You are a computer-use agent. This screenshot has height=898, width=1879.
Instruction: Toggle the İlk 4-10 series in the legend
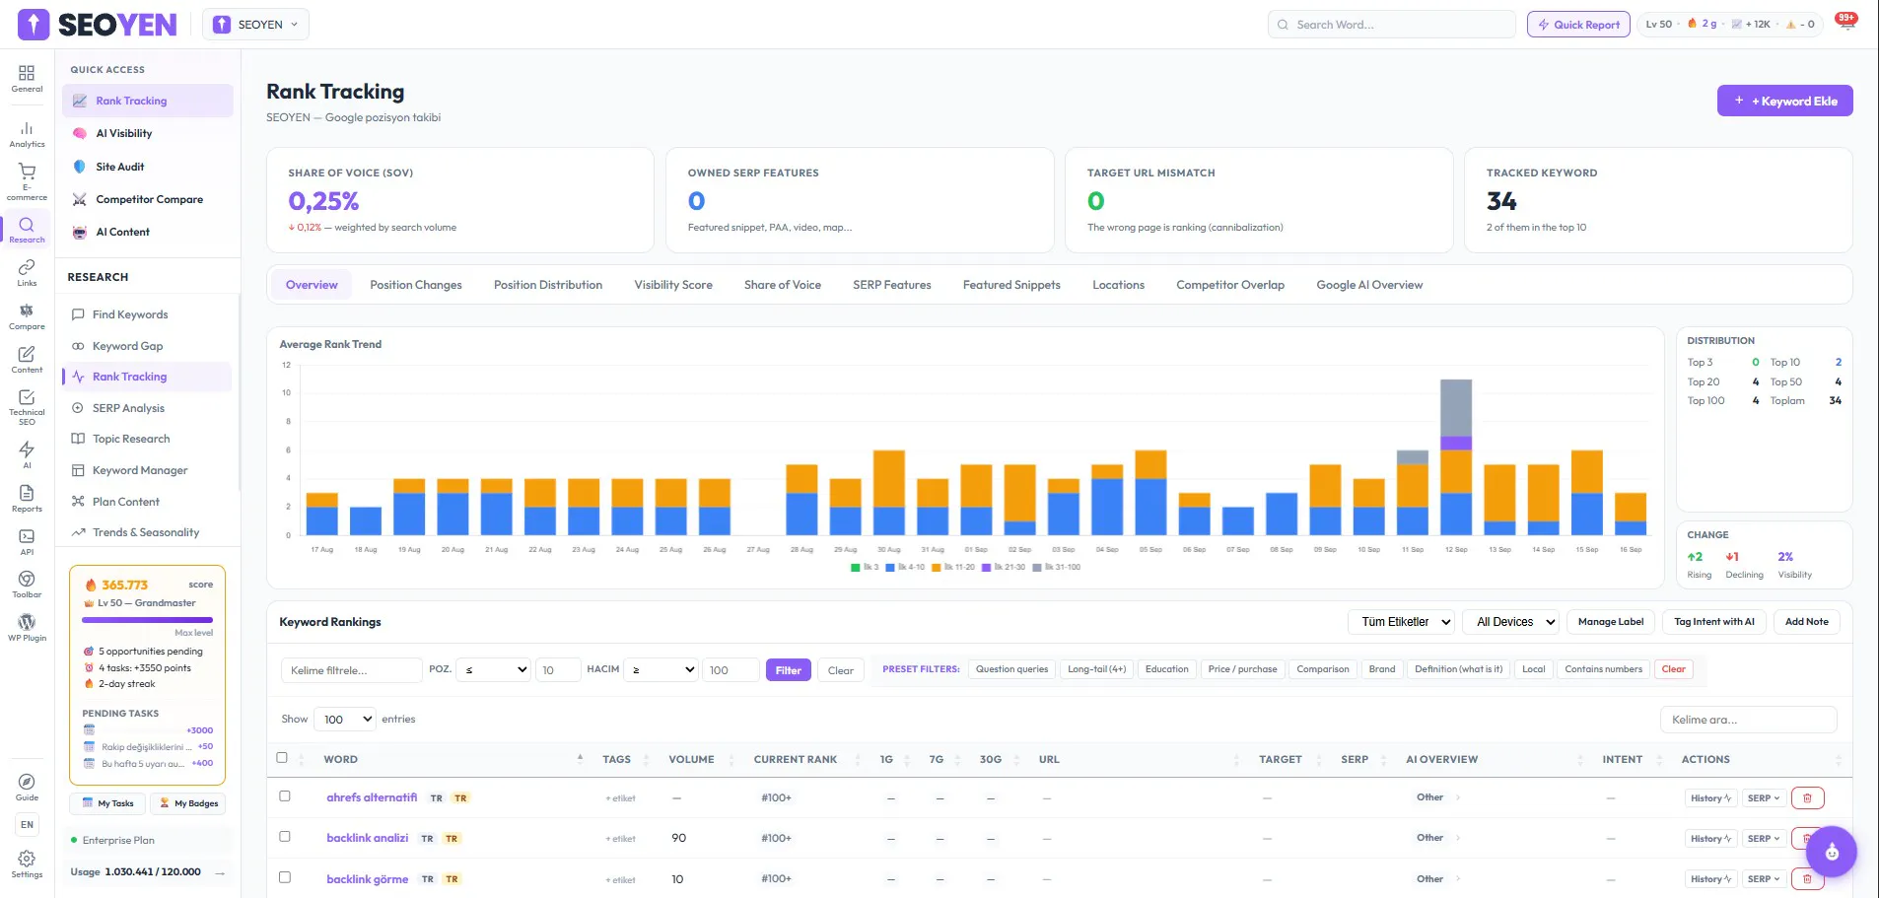[905, 567]
